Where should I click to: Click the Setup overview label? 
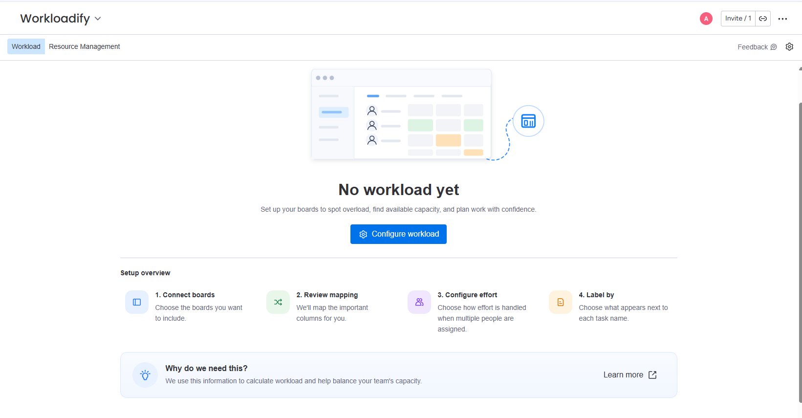tap(145, 273)
